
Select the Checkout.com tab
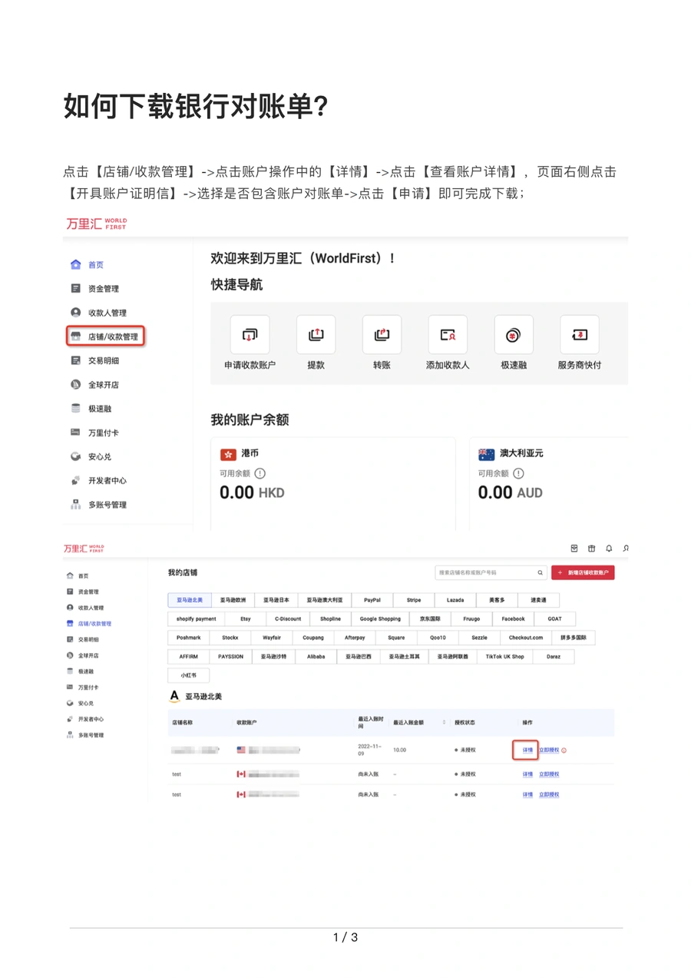(526, 638)
